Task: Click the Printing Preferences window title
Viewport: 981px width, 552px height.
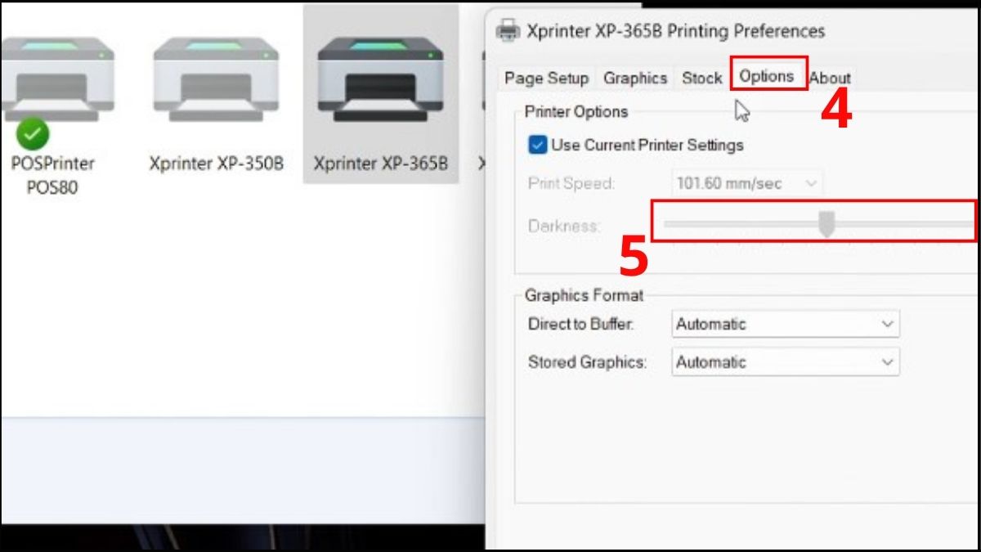Action: 676,31
